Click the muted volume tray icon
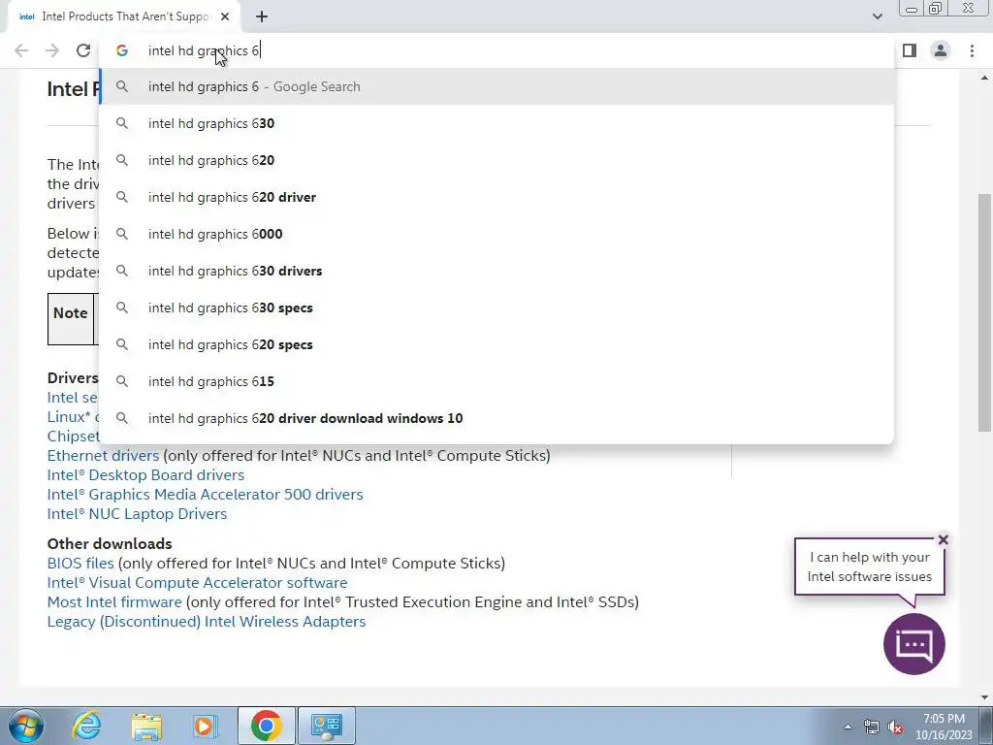Viewport: 993px width, 745px height. [x=895, y=727]
